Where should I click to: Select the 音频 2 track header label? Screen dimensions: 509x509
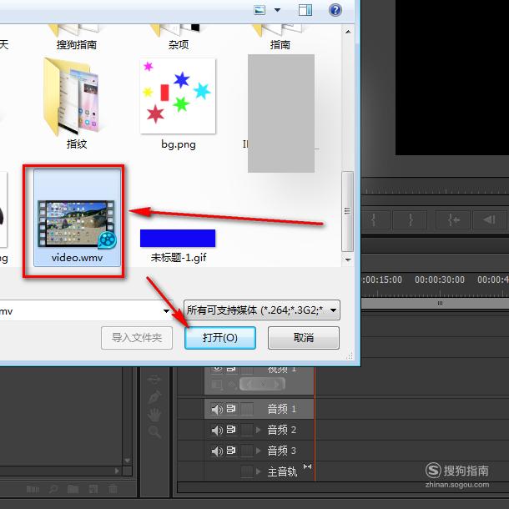pyautogui.click(x=282, y=430)
